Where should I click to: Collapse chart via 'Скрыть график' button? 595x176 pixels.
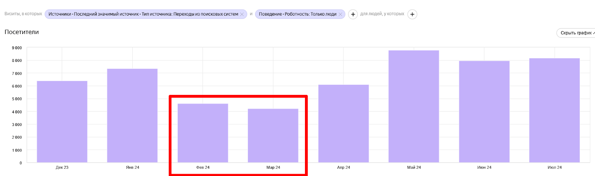576,33
